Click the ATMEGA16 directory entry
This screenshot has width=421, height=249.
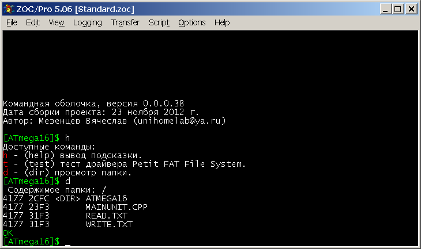[106, 198]
